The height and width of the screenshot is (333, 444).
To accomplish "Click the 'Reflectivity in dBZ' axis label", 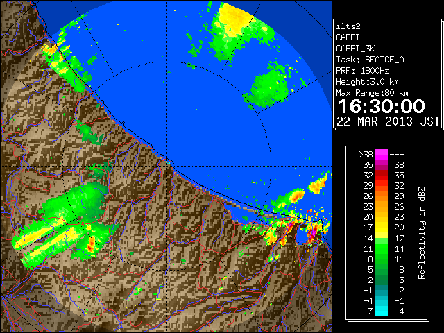I will click(x=422, y=233).
